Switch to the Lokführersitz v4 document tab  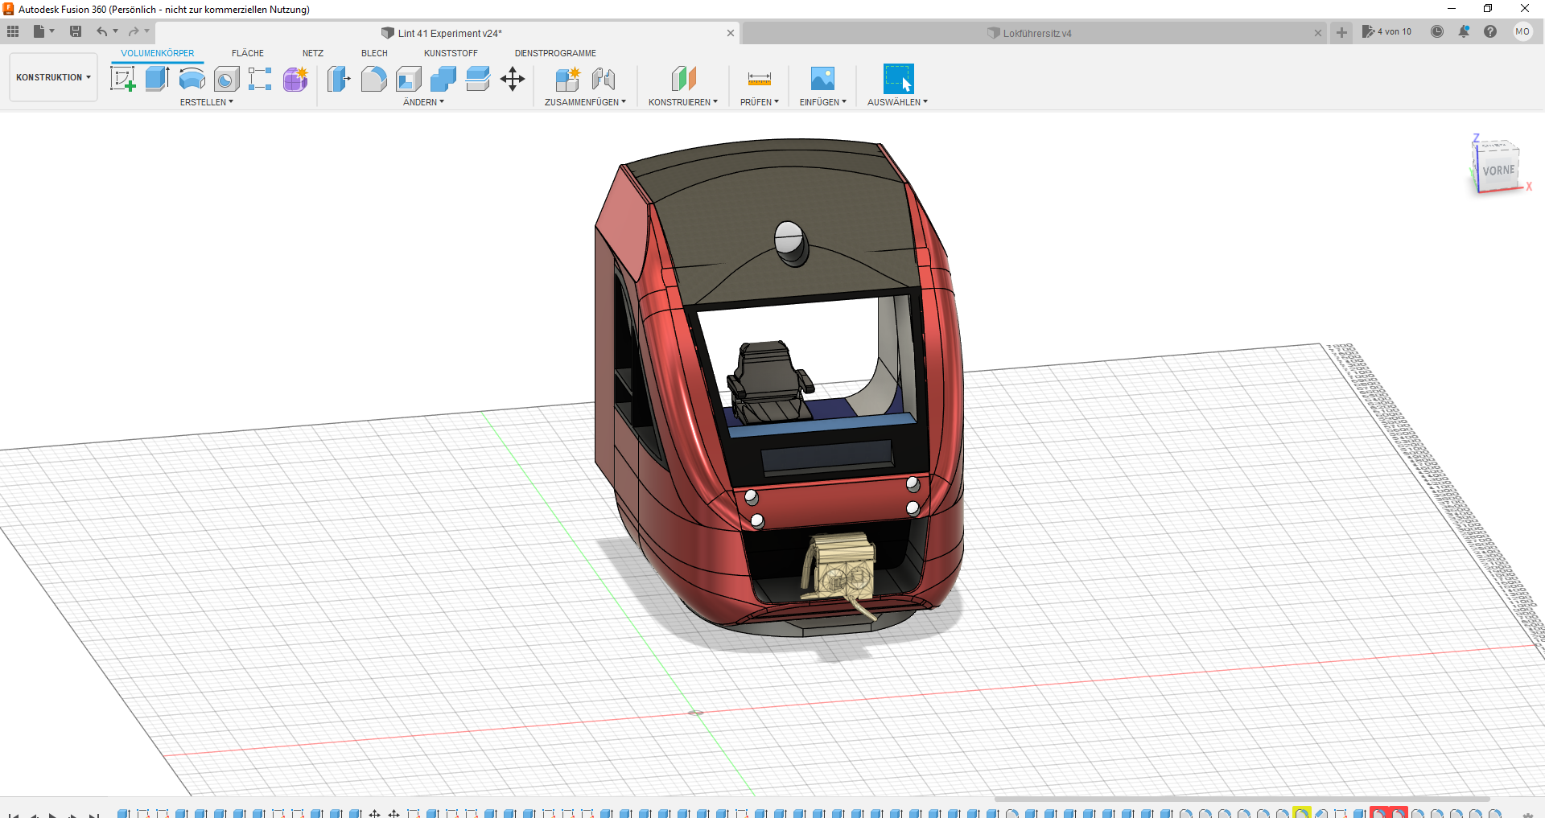(1034, 33)
